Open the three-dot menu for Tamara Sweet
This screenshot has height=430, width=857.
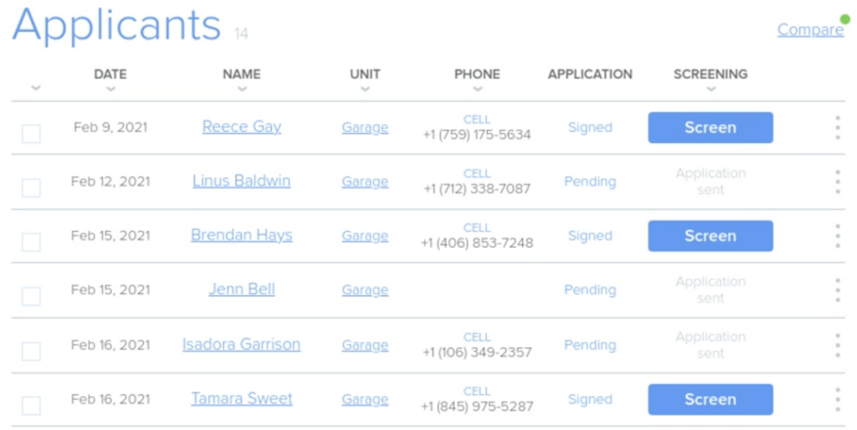pyautogui.click(x=837, y=399)
